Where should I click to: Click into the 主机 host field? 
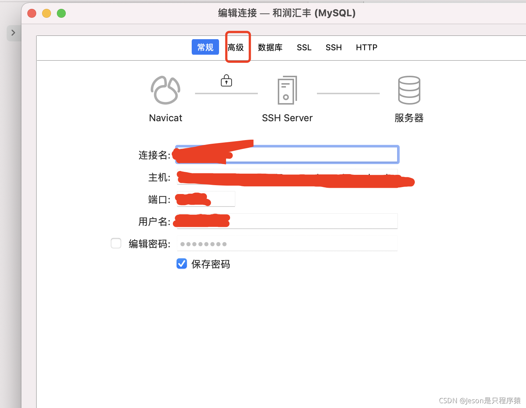[x=287, y=177]
